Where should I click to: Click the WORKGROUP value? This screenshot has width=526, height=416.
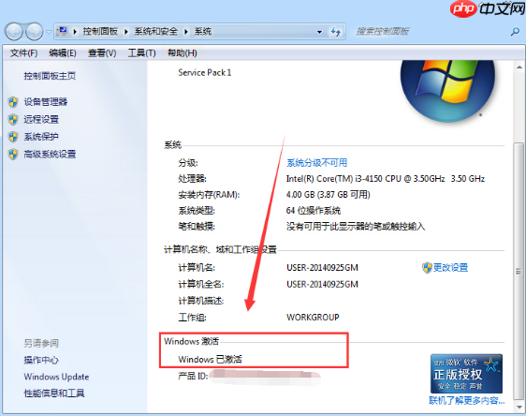point(313,318)
